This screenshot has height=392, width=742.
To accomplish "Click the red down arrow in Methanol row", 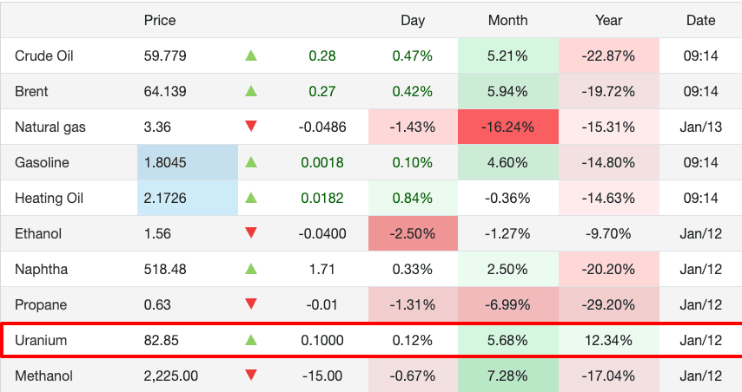I will pos(251,376).
